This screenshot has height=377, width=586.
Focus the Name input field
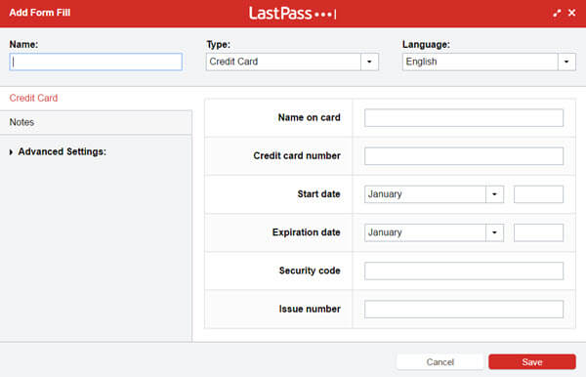coord(96,62)
